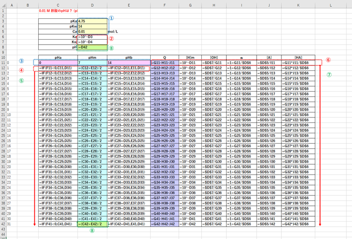Select column header I
352x239 pixels.
coord(242,5)
